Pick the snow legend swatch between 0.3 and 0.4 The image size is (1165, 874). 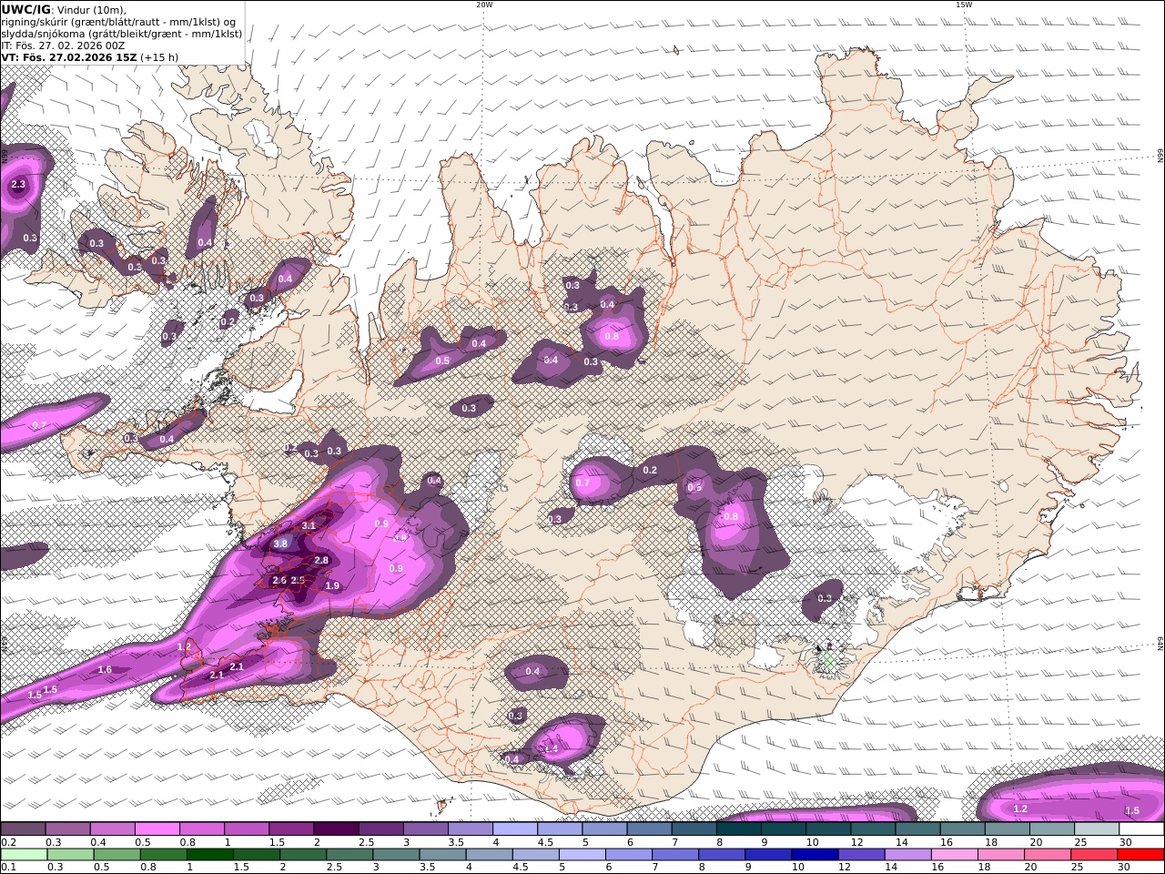(x=67, y=829)
